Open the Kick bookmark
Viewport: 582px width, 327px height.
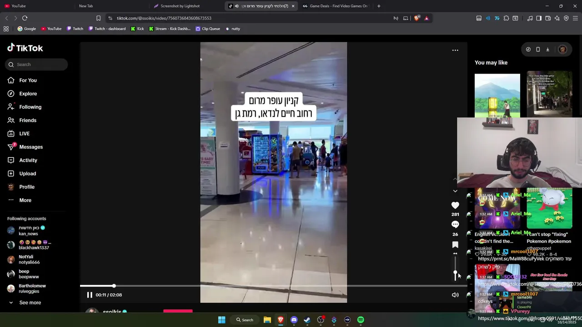tap(137, 29)
